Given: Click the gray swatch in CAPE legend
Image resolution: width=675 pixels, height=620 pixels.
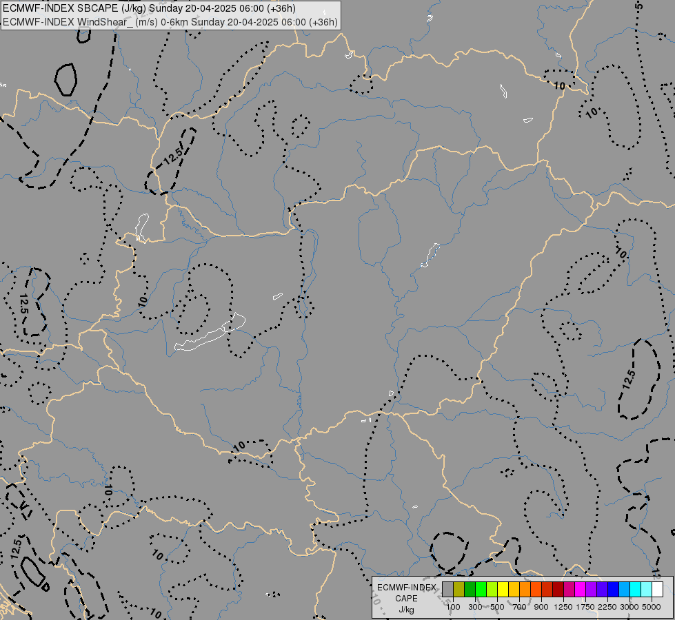Looking at the screenshot, I should coord(447,589).
